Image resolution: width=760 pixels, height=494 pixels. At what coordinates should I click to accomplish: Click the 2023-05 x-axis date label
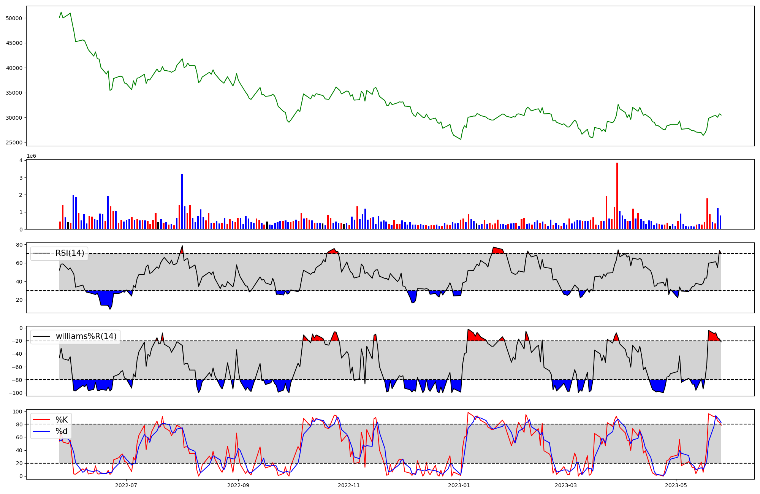676,485
